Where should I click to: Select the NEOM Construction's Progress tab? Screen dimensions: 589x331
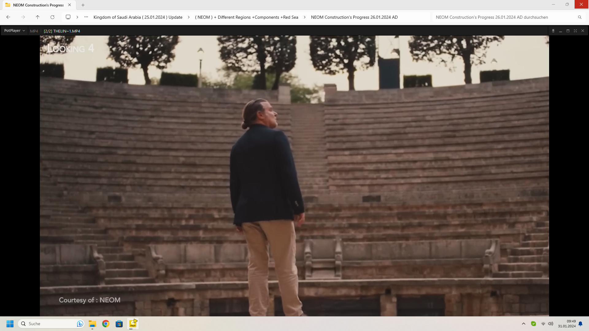[38, 5]
